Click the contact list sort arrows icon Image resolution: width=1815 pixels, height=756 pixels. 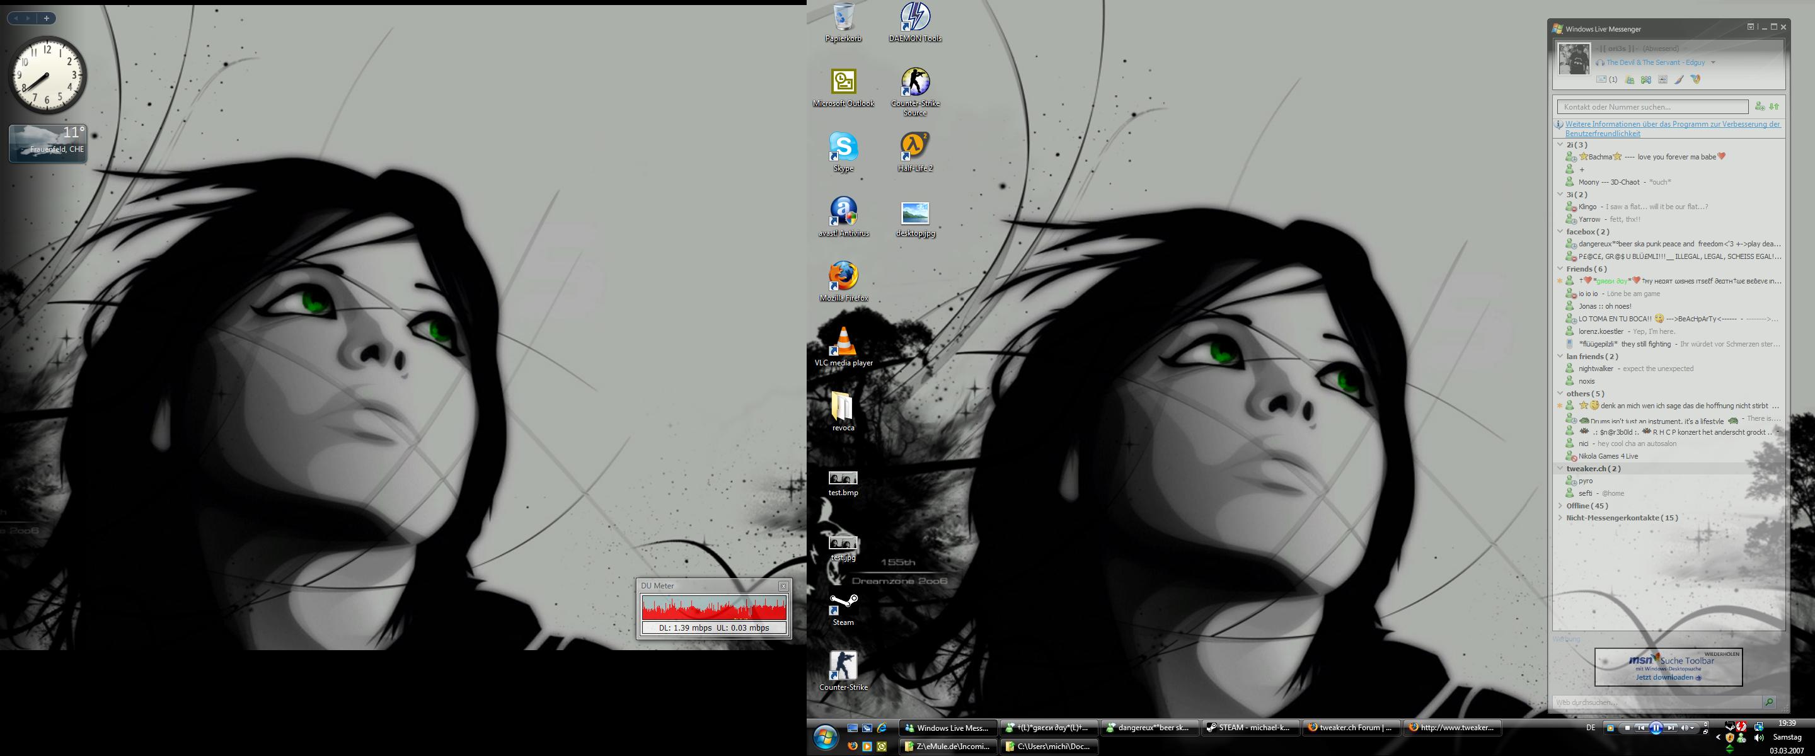[x=1774, y=106]
